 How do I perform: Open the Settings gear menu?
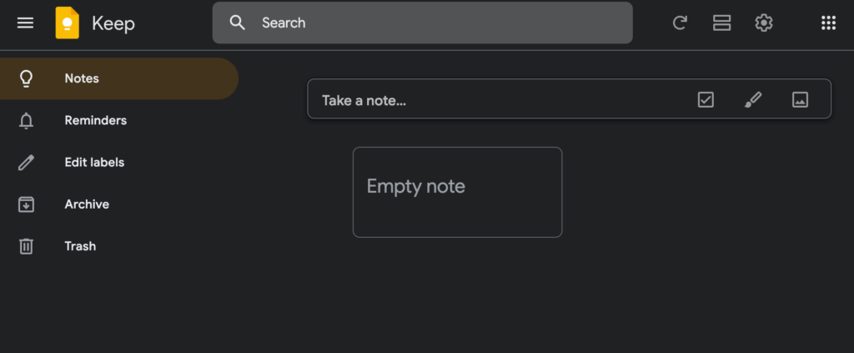(763, 23)
